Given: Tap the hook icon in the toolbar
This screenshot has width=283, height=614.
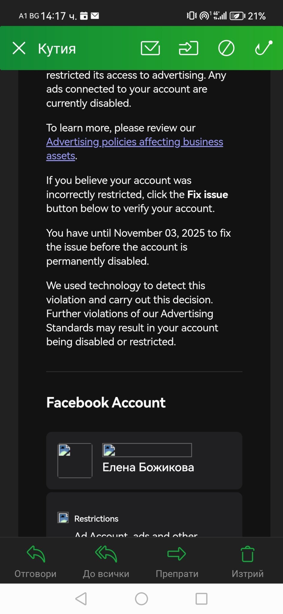Looking at the screenshot, I should tap(264, 48).
